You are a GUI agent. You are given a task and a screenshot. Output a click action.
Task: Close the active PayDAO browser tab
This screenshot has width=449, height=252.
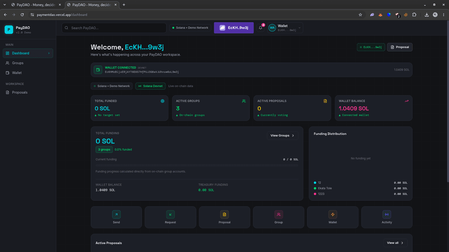[x=115, y=5]
